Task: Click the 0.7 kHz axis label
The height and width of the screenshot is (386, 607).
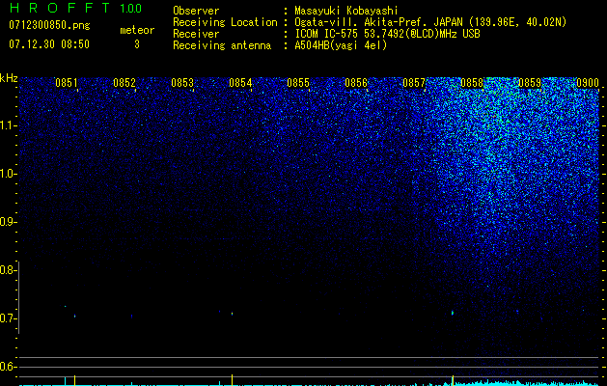Action: [x=8, y=318]
